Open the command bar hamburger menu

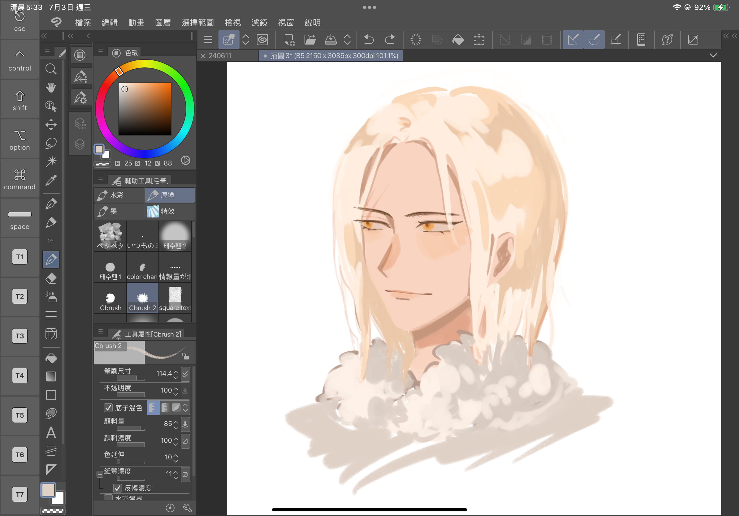point(208,40)
